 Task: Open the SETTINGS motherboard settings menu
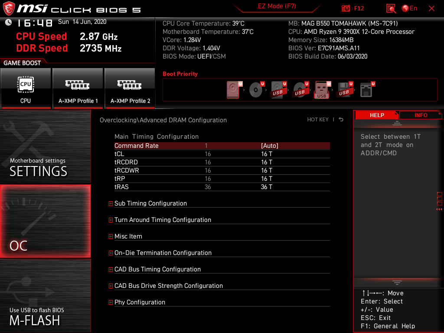point(45,147)
